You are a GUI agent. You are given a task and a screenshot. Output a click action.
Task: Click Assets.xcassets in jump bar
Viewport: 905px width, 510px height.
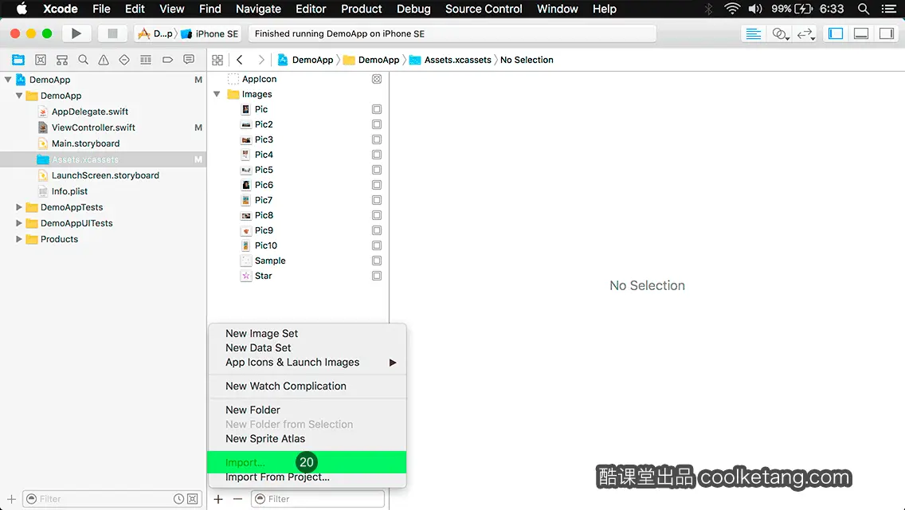pyautogui.click(x=451, y=60)
